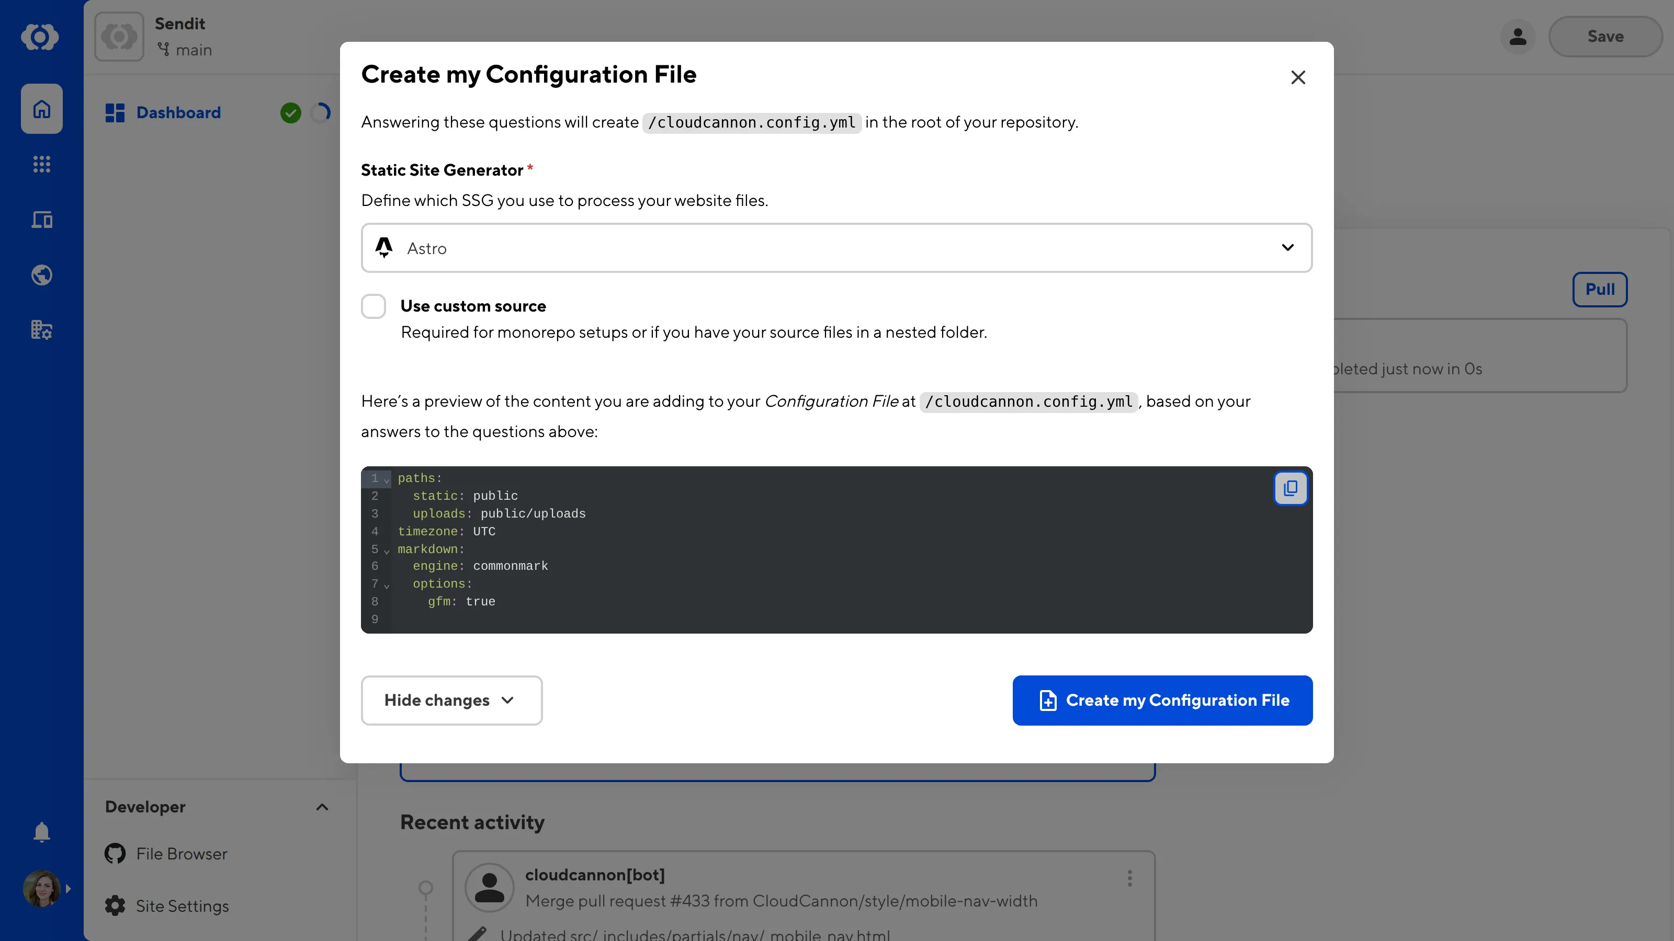The height and width of the screenshot is (941, 1674).
Task: Click the visual editor devices icon
Action: [x=41, y=220]
